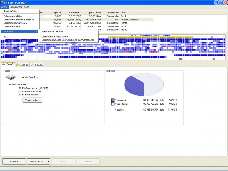
Task: Select Deframmentazione Rapida Drive
Action: point(20,19)
